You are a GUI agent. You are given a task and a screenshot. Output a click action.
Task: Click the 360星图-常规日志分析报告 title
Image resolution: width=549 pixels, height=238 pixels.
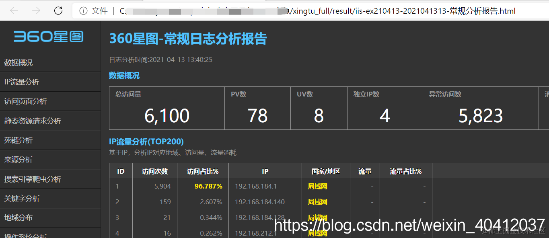pos(188,39)
